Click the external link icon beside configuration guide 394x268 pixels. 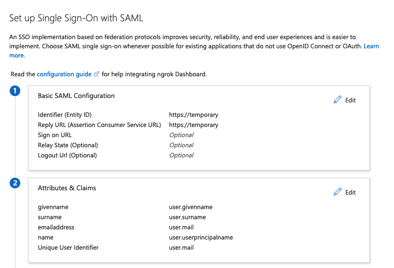pos(97,74)
